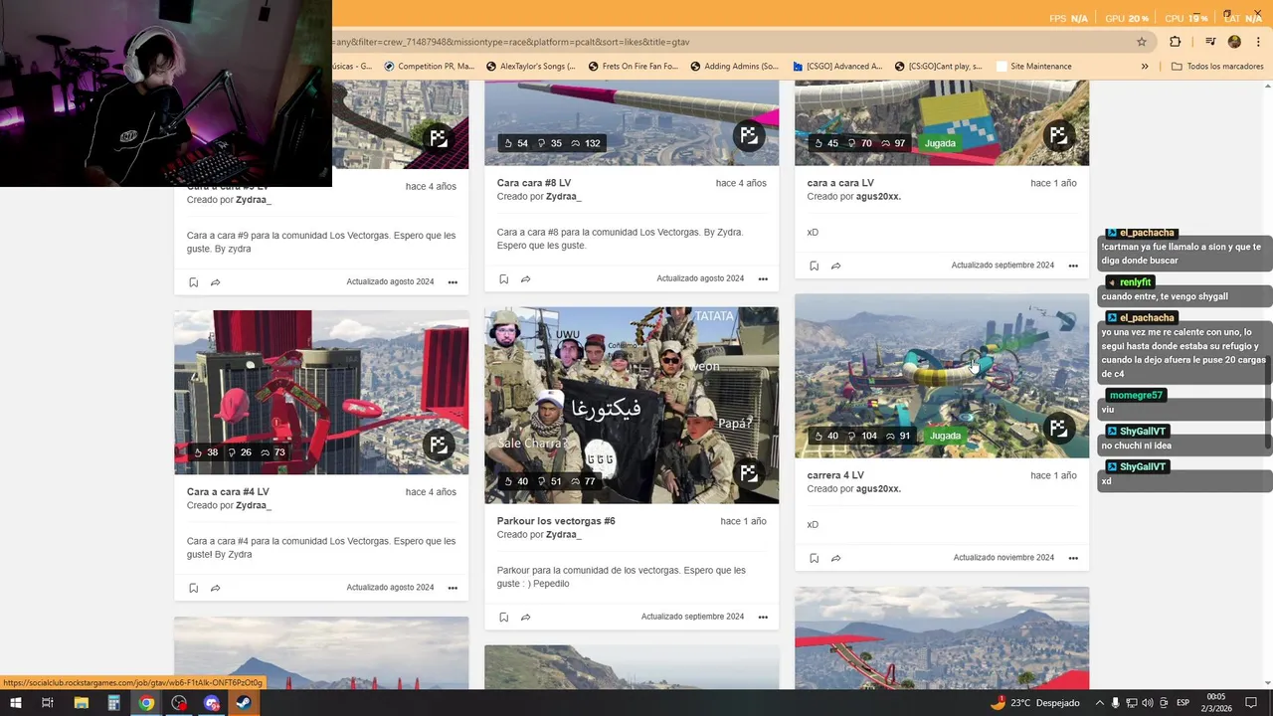Toggle bookmark on carrera 4 LV
The width and height of the screenshot is (1273, 716).
click(814, 558)
